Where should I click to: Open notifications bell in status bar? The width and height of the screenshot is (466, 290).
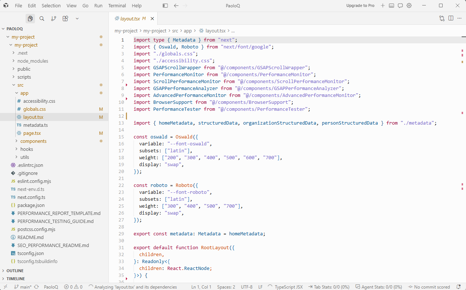(458, 287)
